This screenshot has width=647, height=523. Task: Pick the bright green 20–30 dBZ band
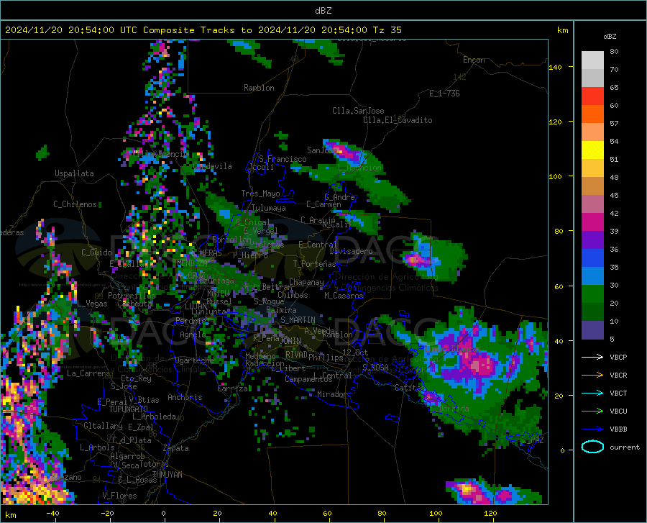[x=592, y=294]
